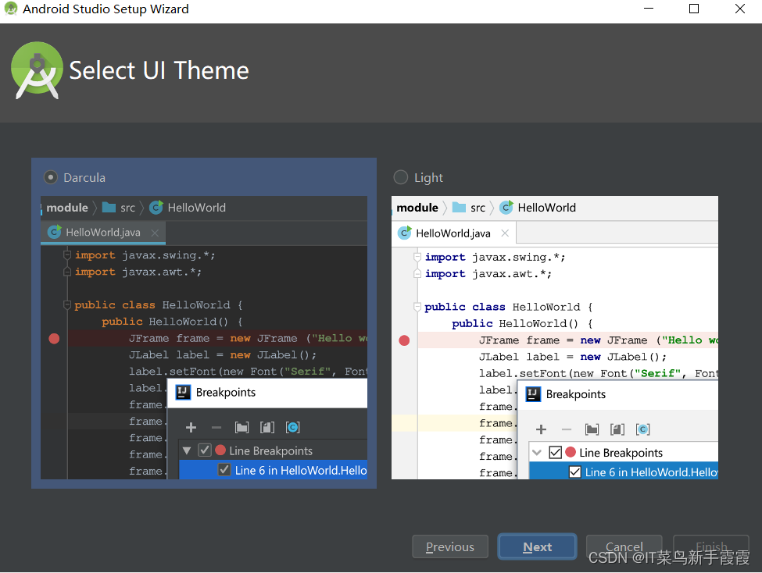Toggle Line 6 checkbox in Light preview
The height and width of the screenshot is (573, 762).
[574, 472]
